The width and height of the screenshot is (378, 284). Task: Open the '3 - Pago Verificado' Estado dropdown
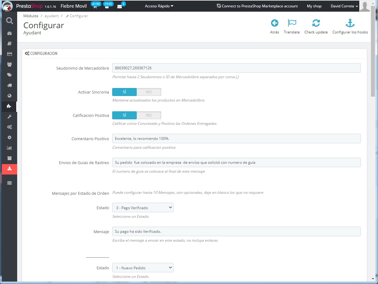(143, 208)
